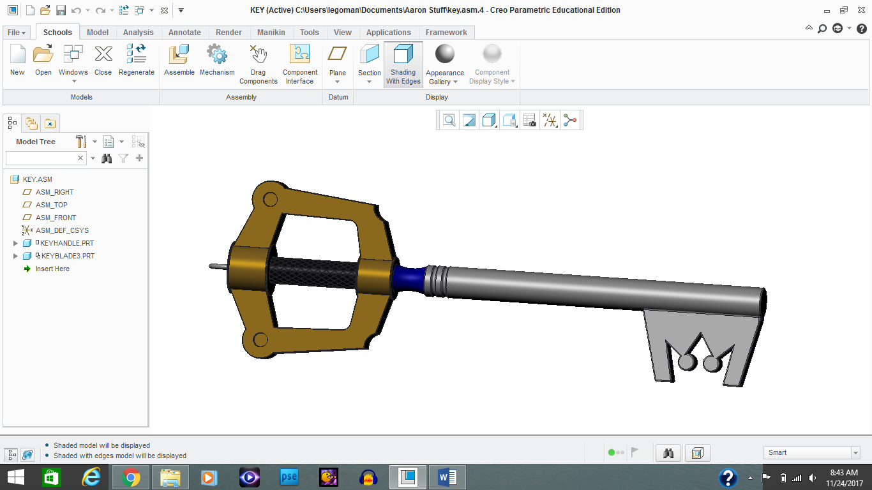This screenshot has width=872, height=490.
Task: Open the File menu dropdown
Action: [x=17, y=33]
